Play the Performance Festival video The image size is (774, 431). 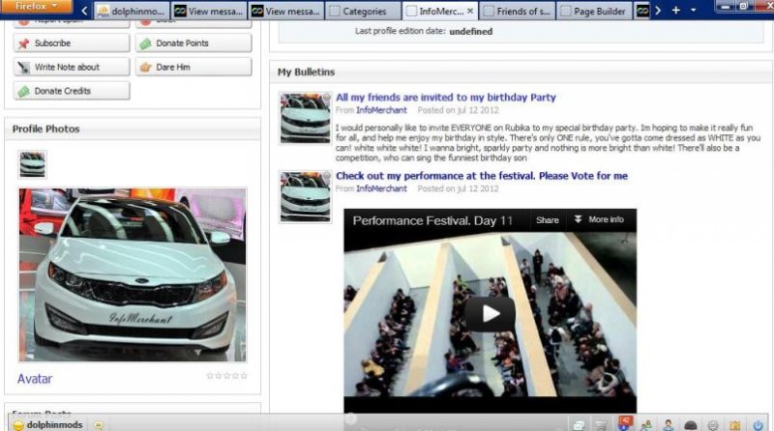[x=490, y=314]
